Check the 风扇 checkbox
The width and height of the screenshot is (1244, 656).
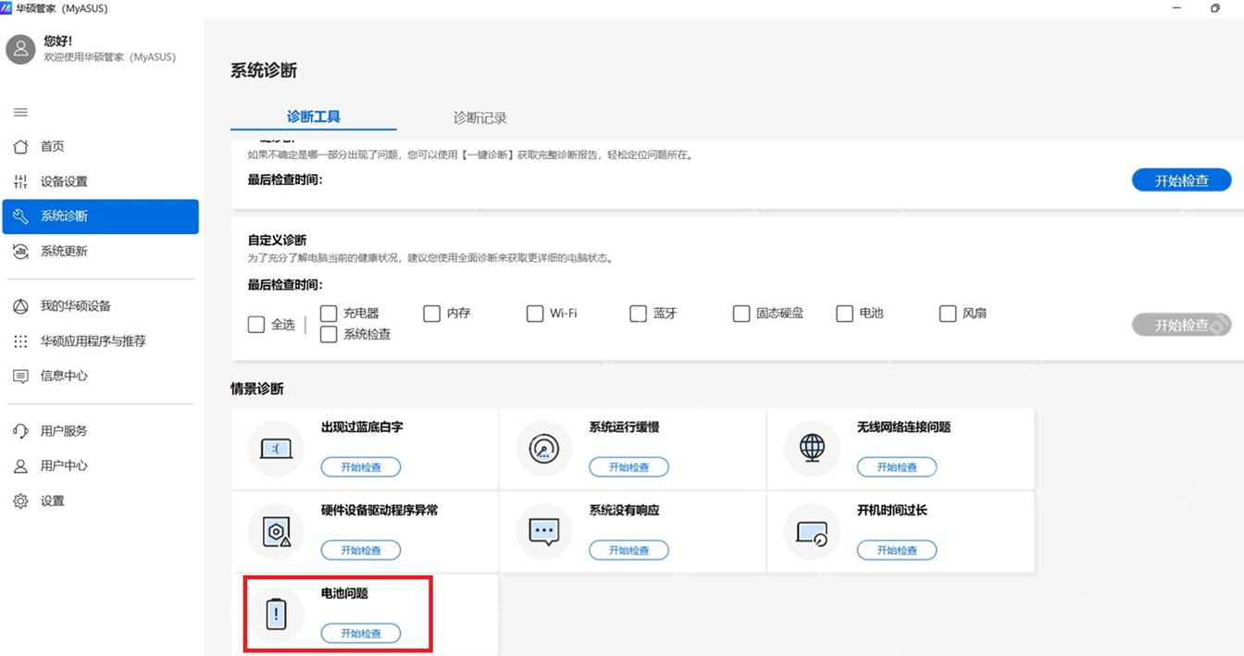pyautogui.click(x=948, y=314)
